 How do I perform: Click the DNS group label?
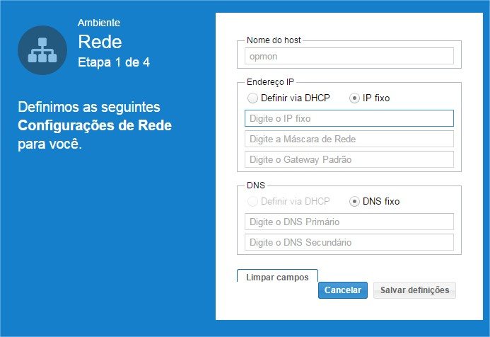255,185
